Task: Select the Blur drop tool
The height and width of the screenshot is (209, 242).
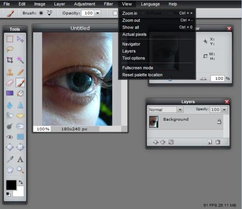Action: [10, 105]
